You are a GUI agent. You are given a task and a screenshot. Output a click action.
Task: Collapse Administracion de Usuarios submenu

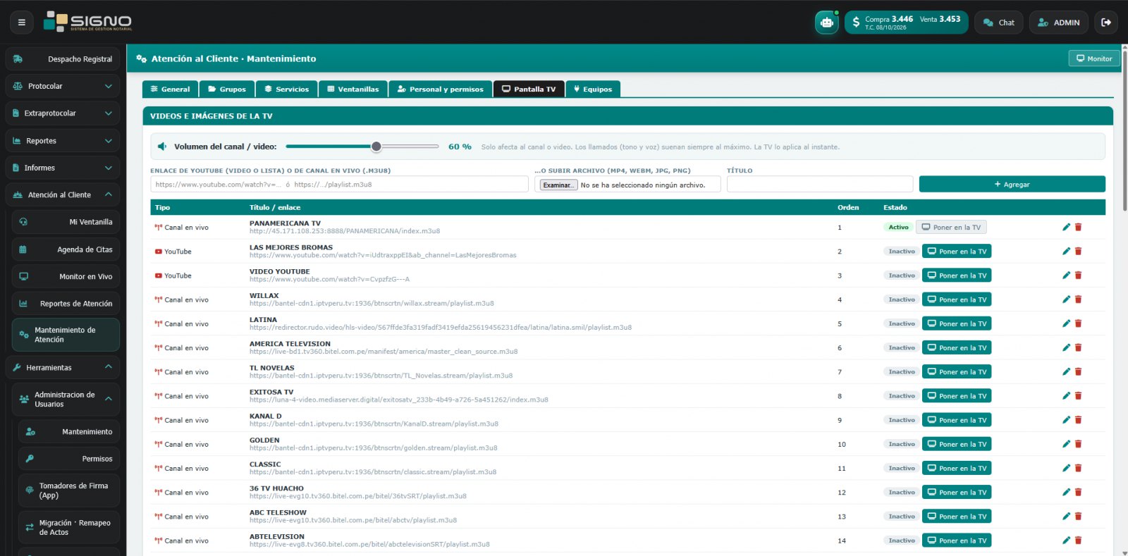[x=66, y=400]
